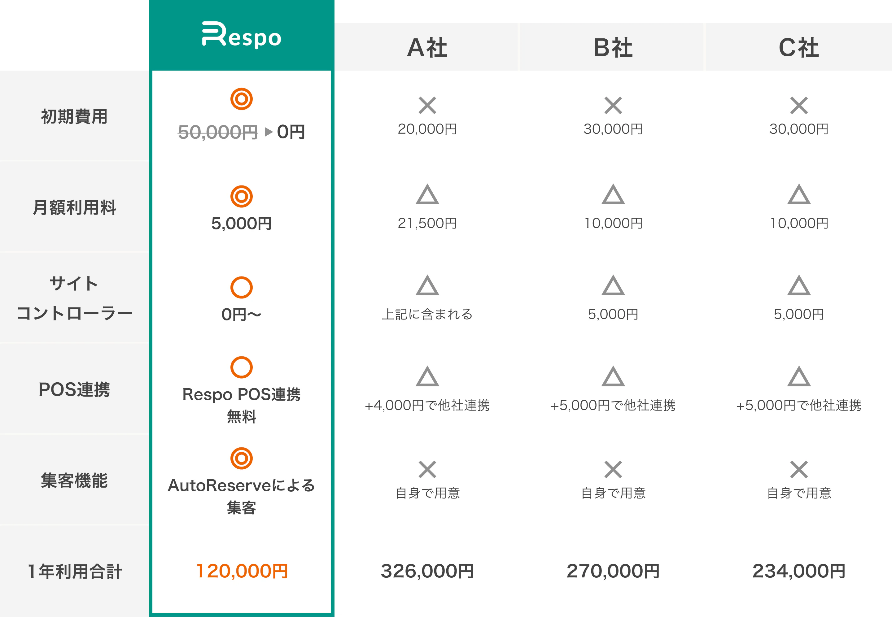Click the double-circle icon above AutoReserveによる集客

click(x=242, y=458)
